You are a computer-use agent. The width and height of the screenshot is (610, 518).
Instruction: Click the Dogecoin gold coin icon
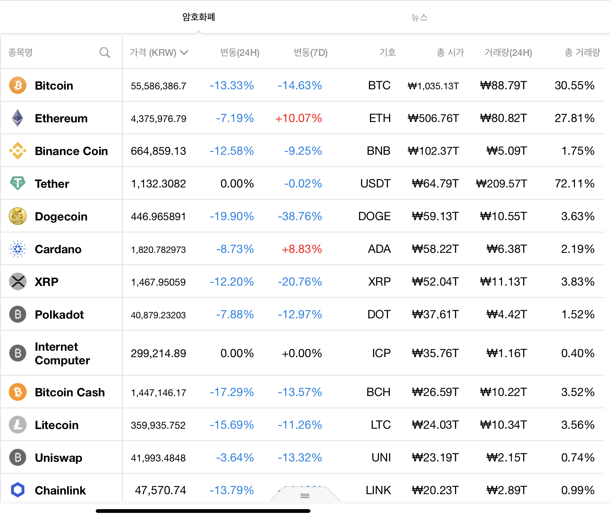point(18,216)
